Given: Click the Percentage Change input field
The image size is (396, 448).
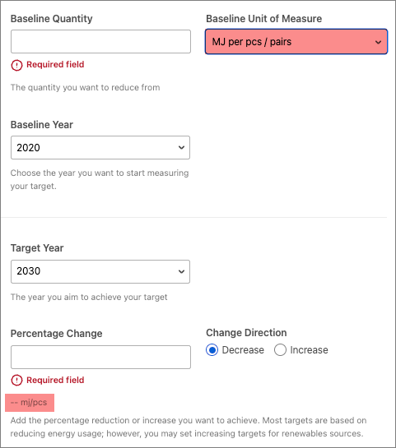Looking at the screenshot, I should pos(100,357).
